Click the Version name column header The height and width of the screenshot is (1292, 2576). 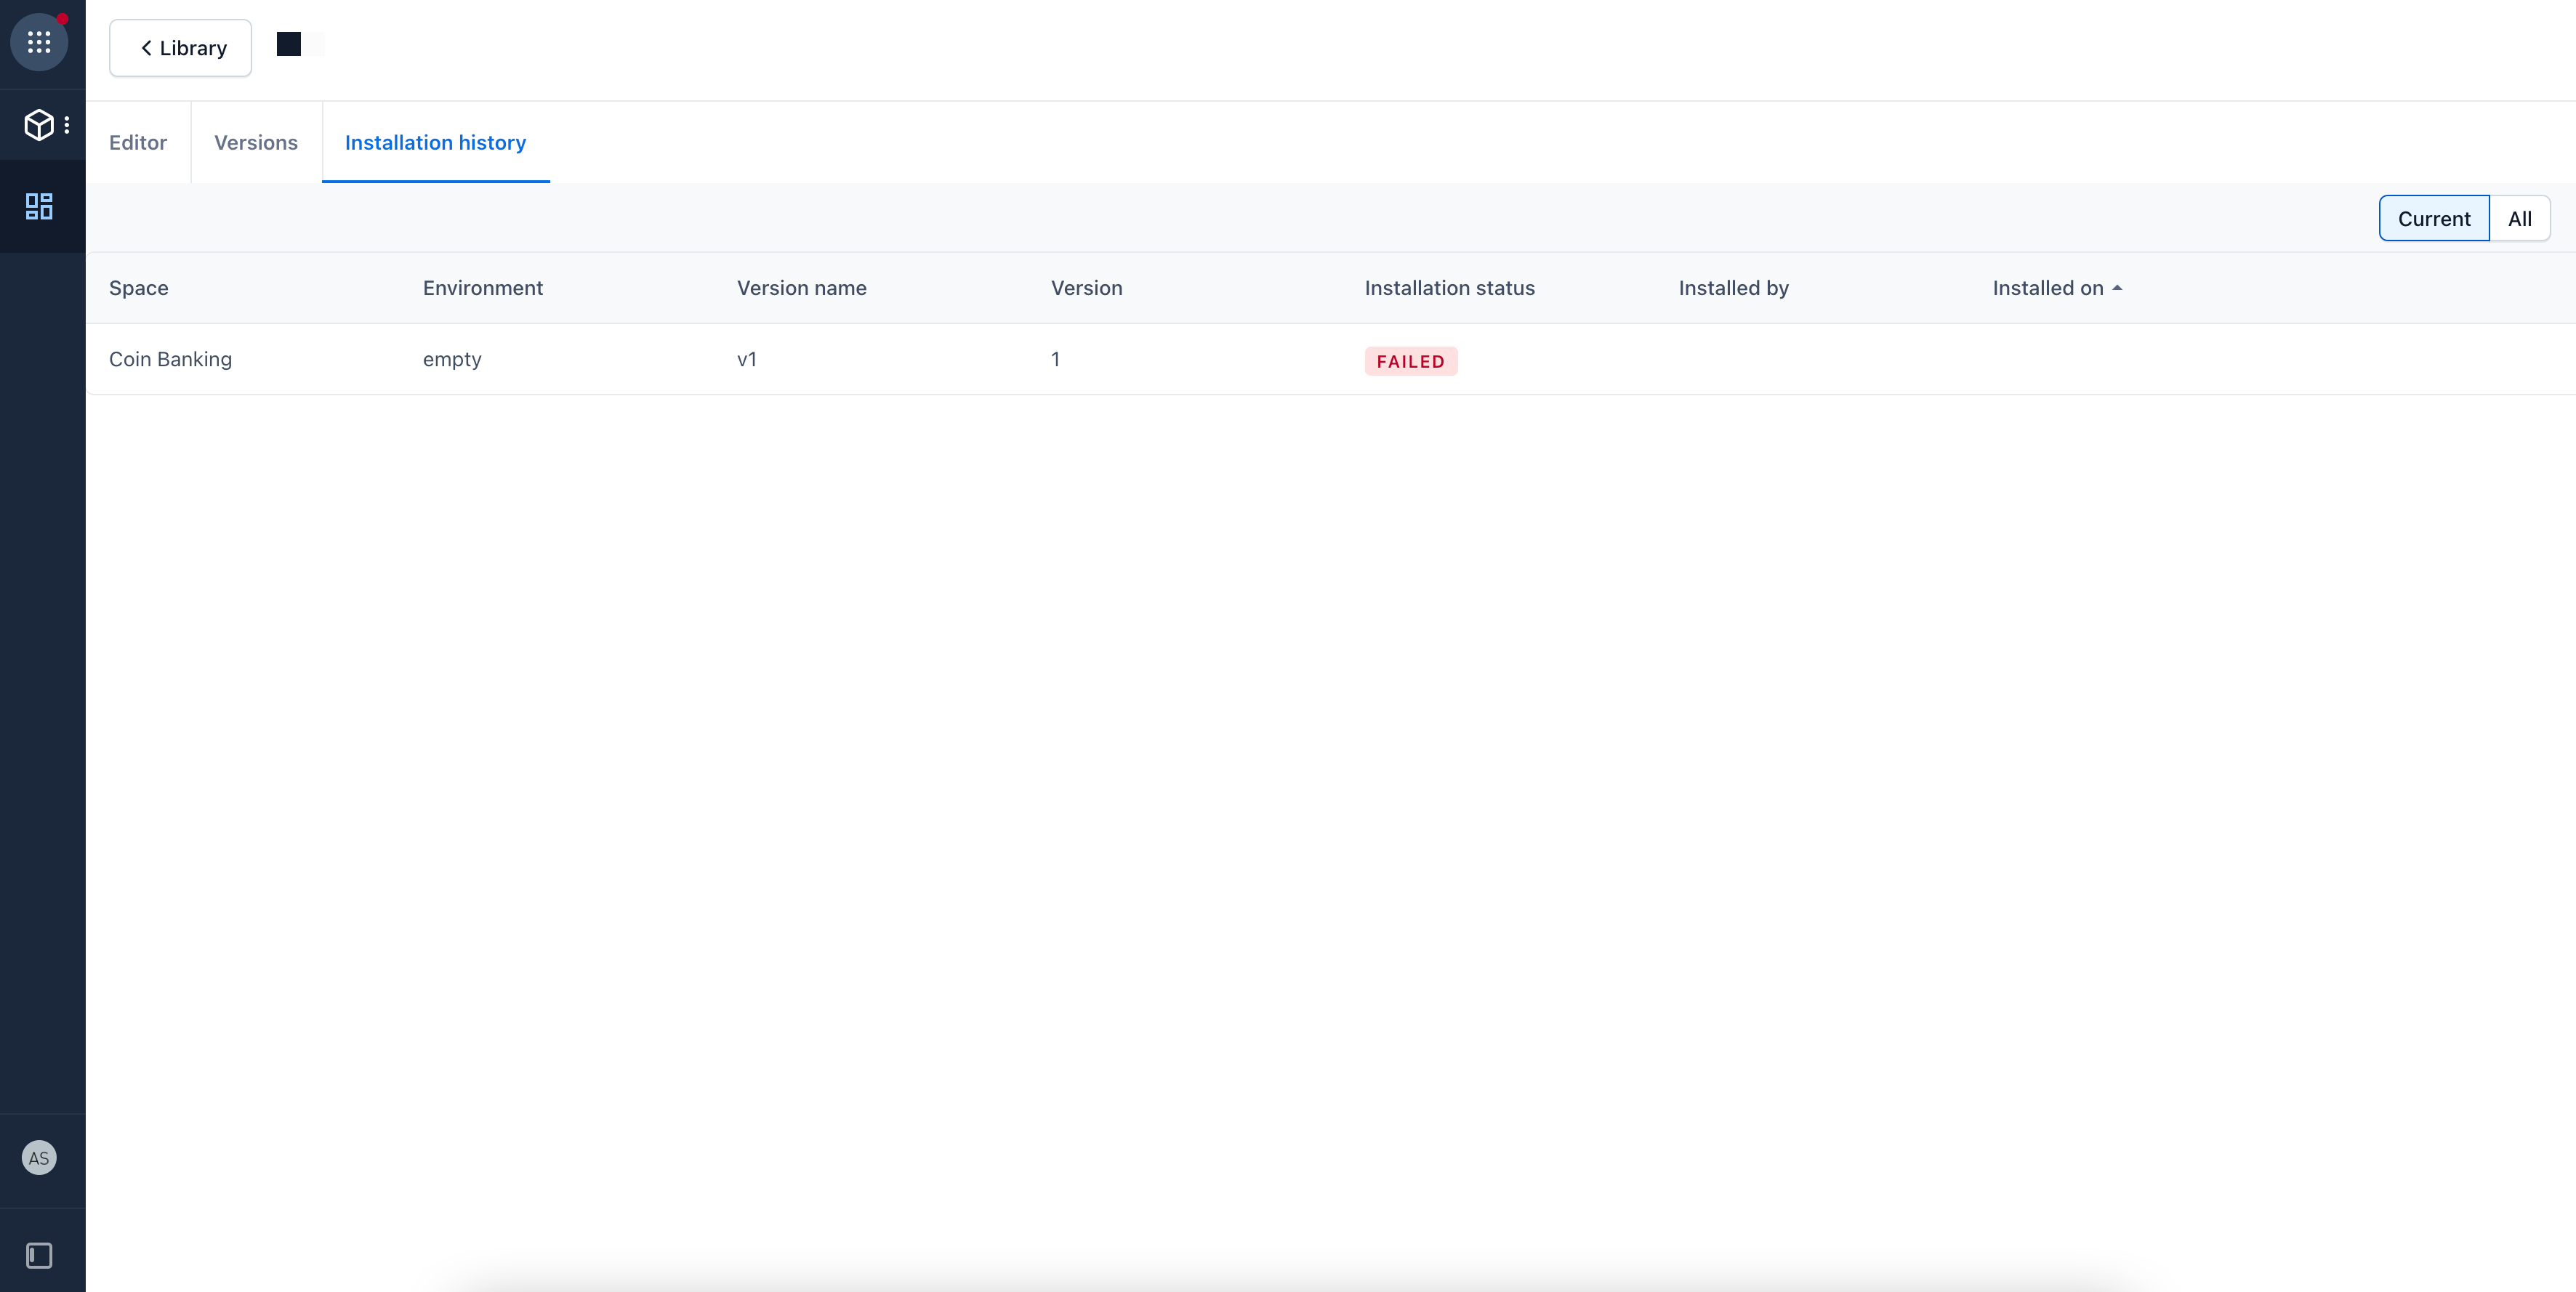coord(801,288)
